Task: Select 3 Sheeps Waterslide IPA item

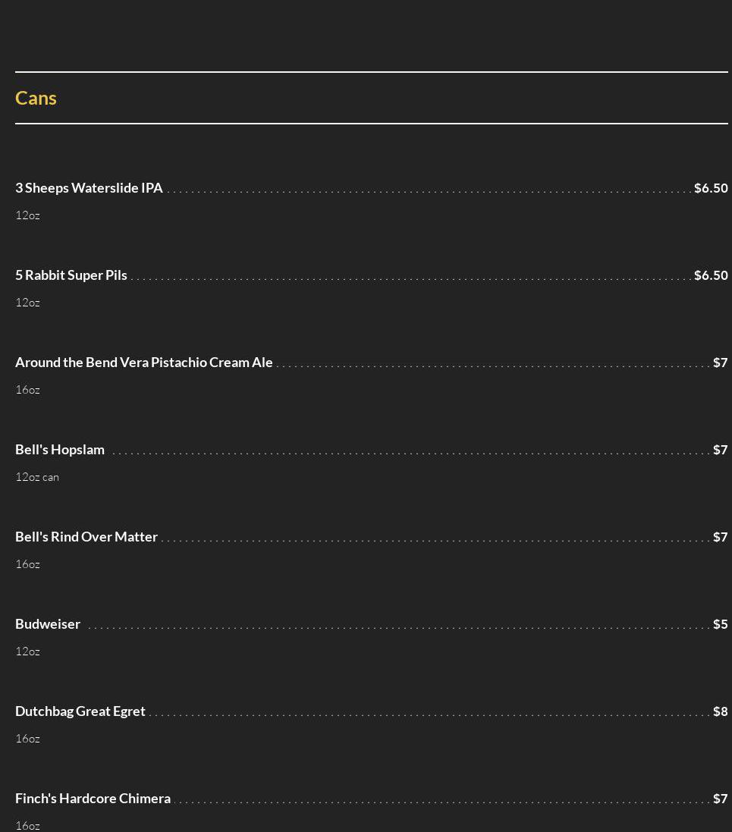Action: coord(89,188)
